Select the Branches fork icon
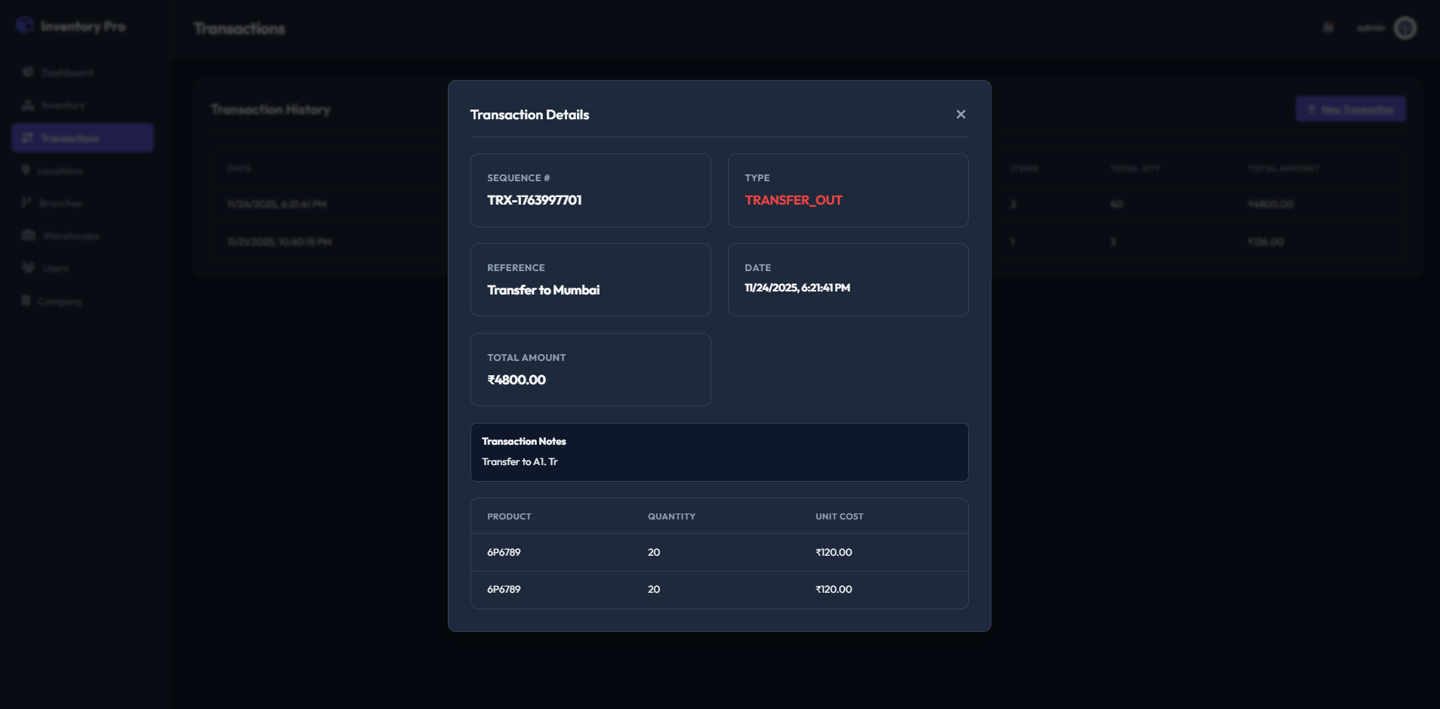 27,203
